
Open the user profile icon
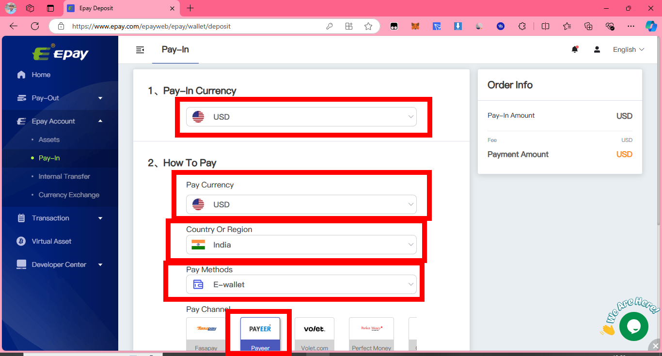click(x=597, y=49)
